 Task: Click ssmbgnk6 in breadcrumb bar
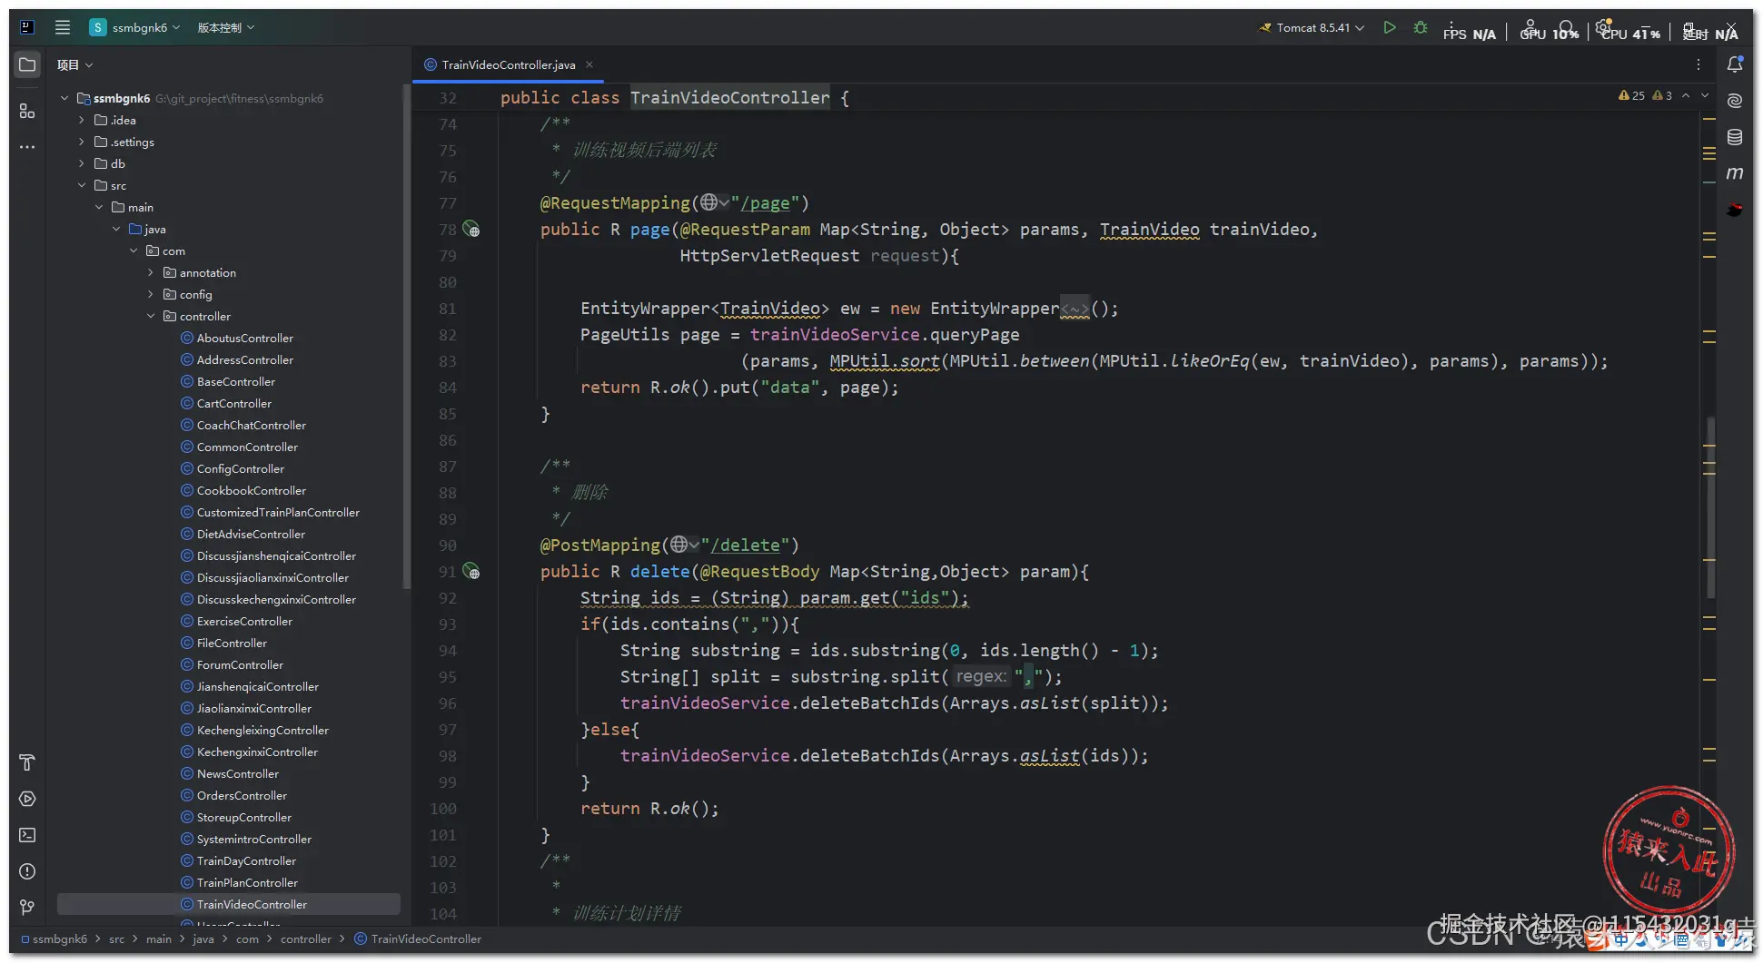pyautogui.click(x=60, y=938)
